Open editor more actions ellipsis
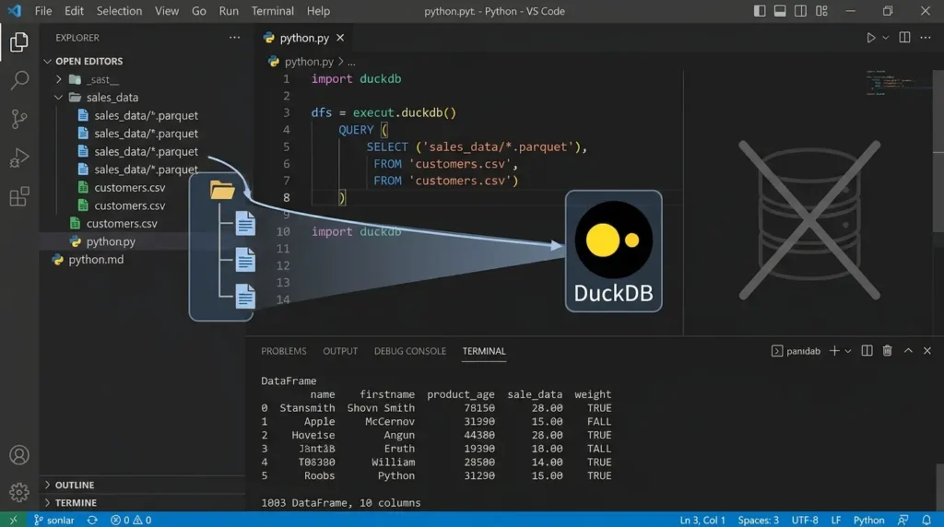The image size is (944, 527). 926,37
